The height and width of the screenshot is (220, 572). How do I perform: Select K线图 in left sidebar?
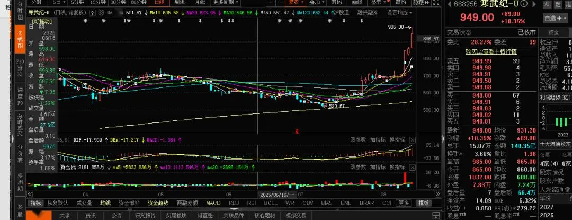pos(20,39)
